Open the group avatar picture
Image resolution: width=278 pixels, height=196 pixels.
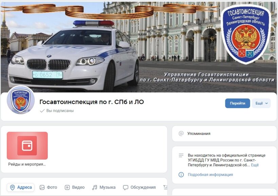point(21,100)
